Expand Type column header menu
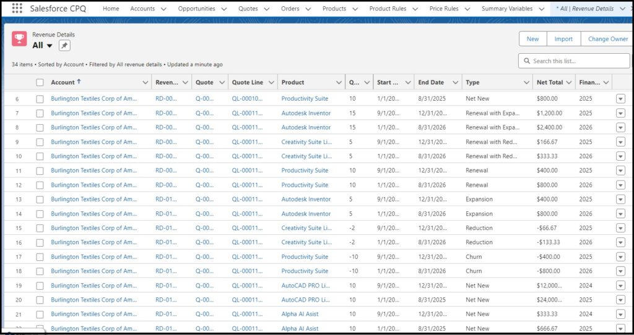This screenshot has width=634, height=335. [x=526, y=82]
